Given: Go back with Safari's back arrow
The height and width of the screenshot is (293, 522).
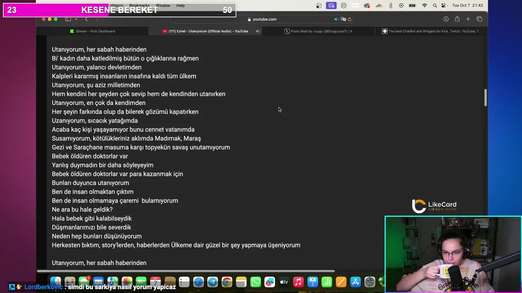Looking at the screenshot, I should [86, 19].
